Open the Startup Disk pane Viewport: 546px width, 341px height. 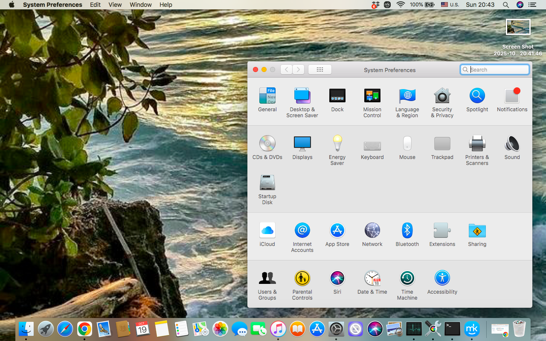point(267,182)
